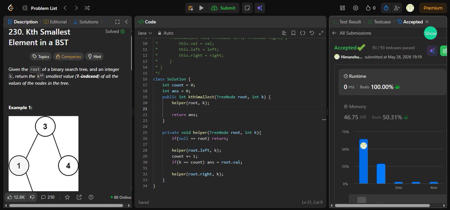Click the 'Ln 21, Col 9' status
Image resolution: width=450 pixels, height=210 pixels.
312,202
